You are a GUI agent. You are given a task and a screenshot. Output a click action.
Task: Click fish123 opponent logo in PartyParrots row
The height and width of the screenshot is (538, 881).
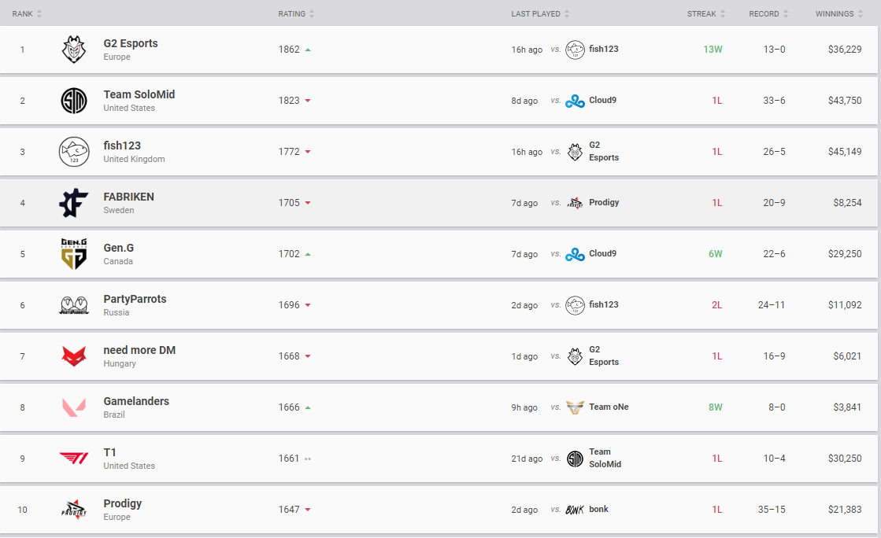point(575,305)
